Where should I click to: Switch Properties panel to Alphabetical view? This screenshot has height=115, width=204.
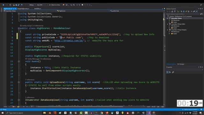pos(170,72)
